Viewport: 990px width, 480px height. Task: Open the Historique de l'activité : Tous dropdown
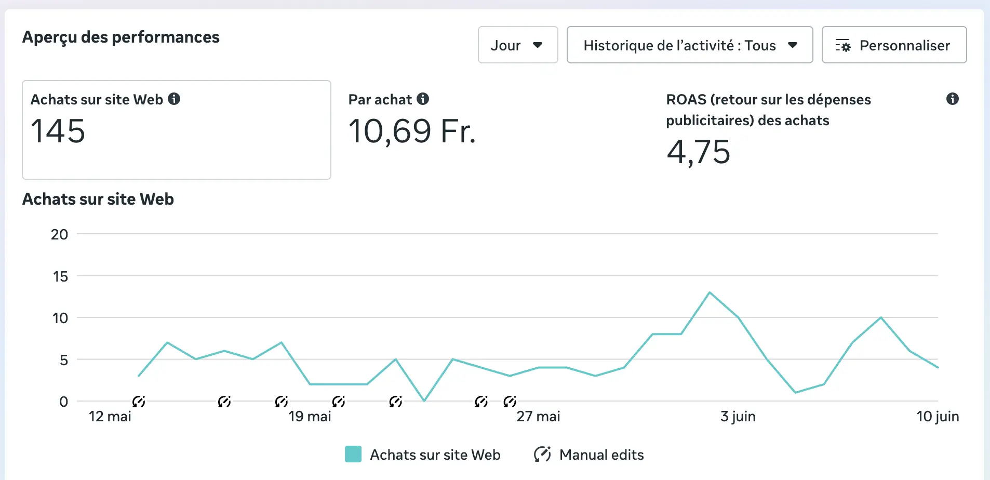[x=690, y=45]
